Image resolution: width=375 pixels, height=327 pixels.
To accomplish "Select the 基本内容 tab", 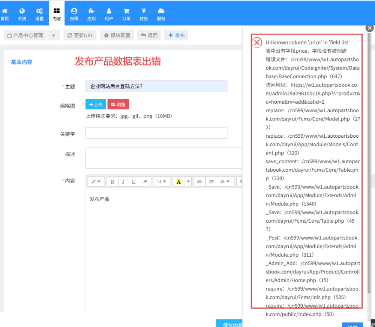I will pos(21,62).
